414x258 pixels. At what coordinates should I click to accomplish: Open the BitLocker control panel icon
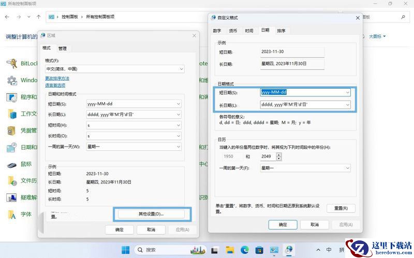point(12,63)
